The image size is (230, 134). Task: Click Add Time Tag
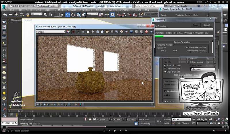(145, 124)
